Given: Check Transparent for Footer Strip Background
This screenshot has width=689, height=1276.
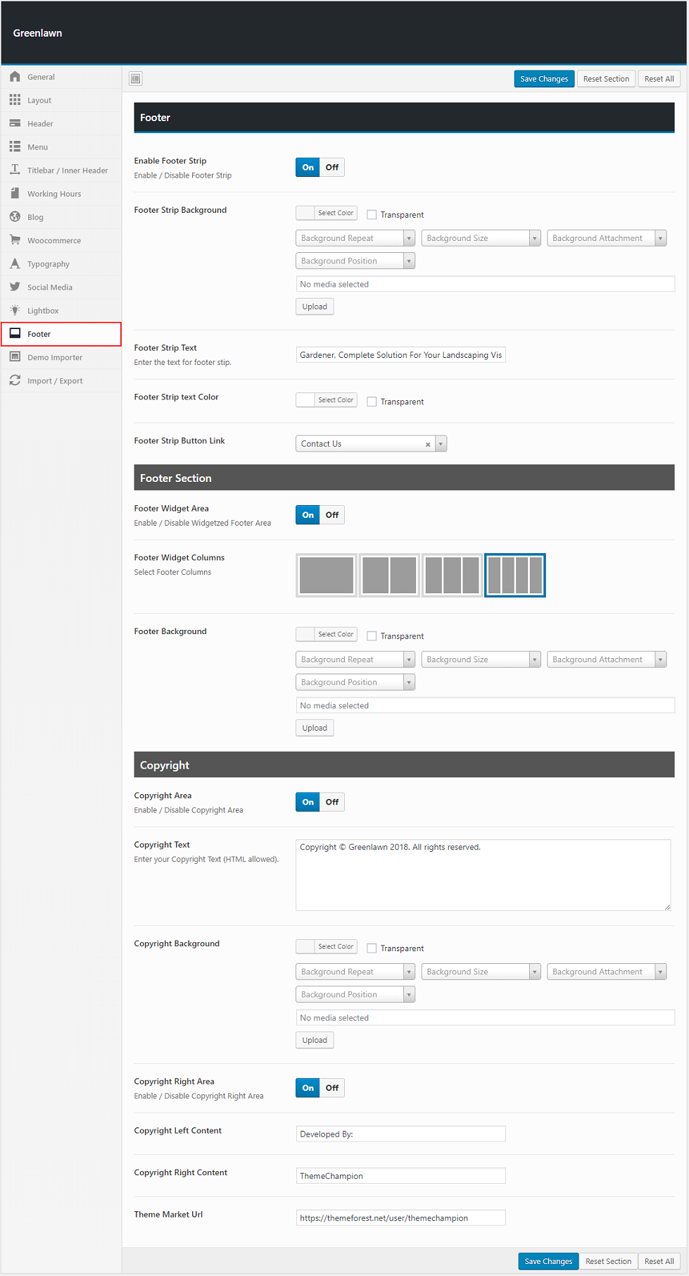Looking at the screenshot, I should pyautogui.click(x=372, y=215).
